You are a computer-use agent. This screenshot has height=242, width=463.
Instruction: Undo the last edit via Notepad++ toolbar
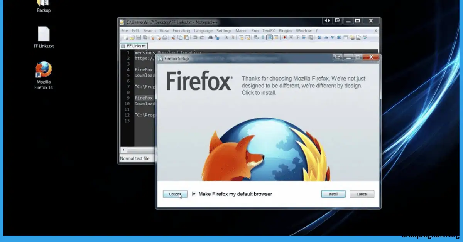[195, 37]
